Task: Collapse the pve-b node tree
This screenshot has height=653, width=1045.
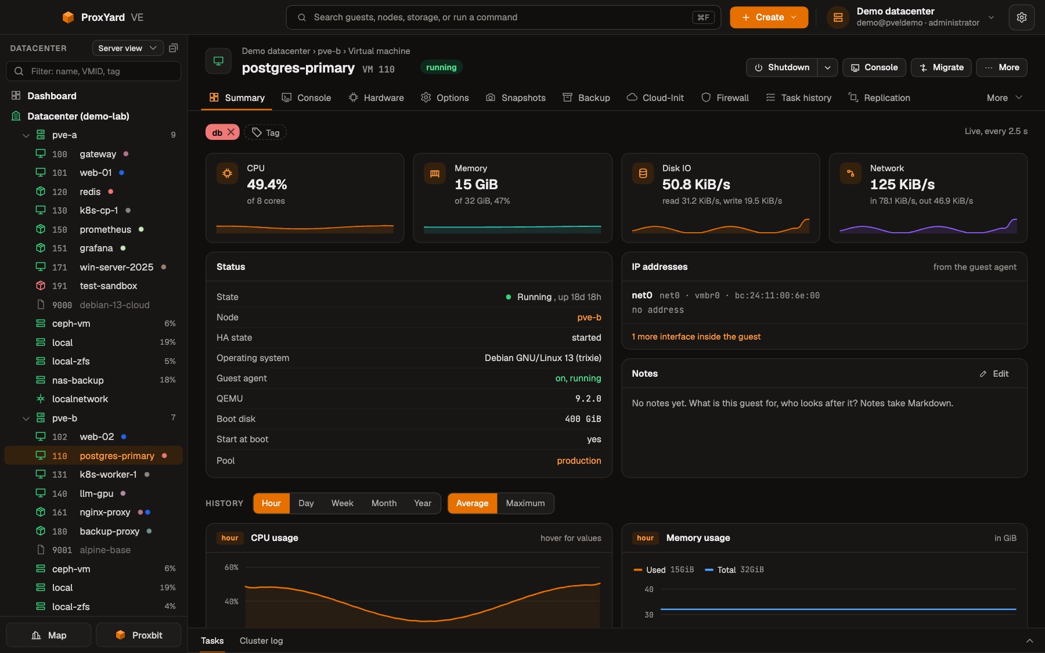Action: coord(26,418)
